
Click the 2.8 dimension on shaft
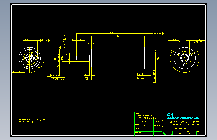pos(69,59)
